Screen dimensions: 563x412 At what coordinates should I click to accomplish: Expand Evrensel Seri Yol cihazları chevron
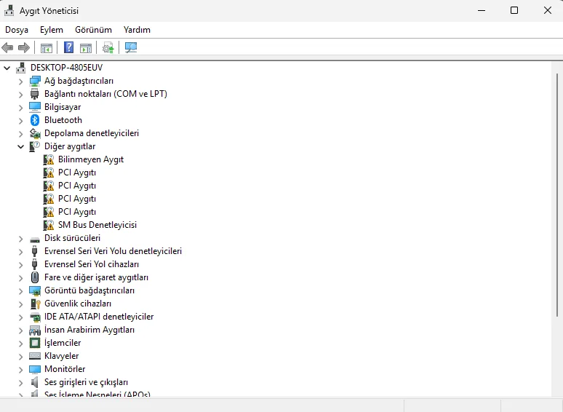[21, 265]
